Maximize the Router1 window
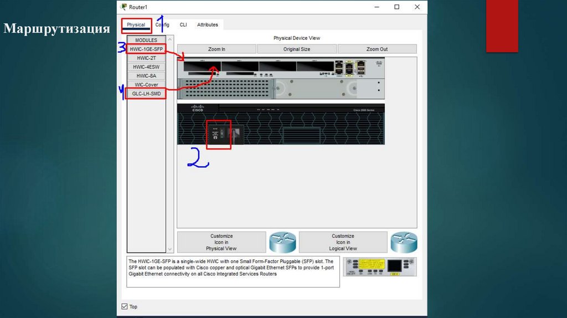567x318 pixels. click(396, 7)
